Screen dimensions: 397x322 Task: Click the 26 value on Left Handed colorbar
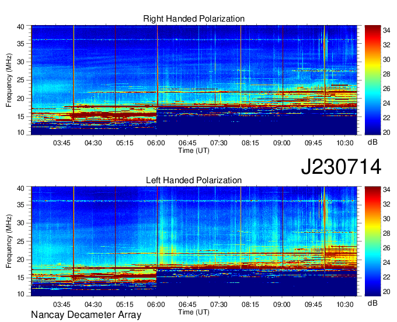click(x=386, y=248)
